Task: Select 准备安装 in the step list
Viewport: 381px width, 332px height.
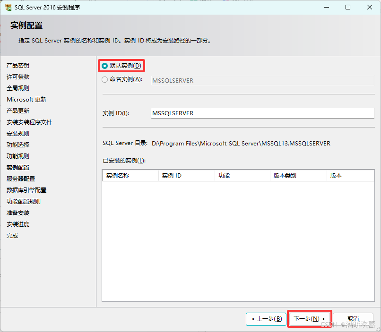Action: tap(18, 213)
